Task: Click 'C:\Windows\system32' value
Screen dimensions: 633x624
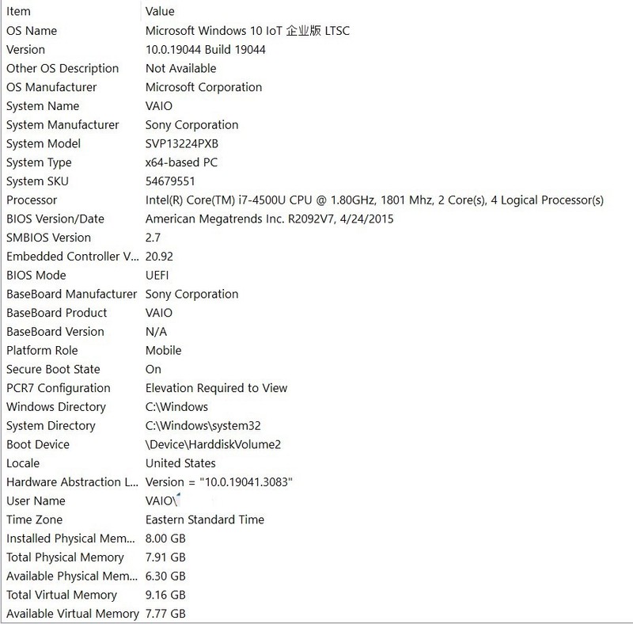Action: pos(203,425)
